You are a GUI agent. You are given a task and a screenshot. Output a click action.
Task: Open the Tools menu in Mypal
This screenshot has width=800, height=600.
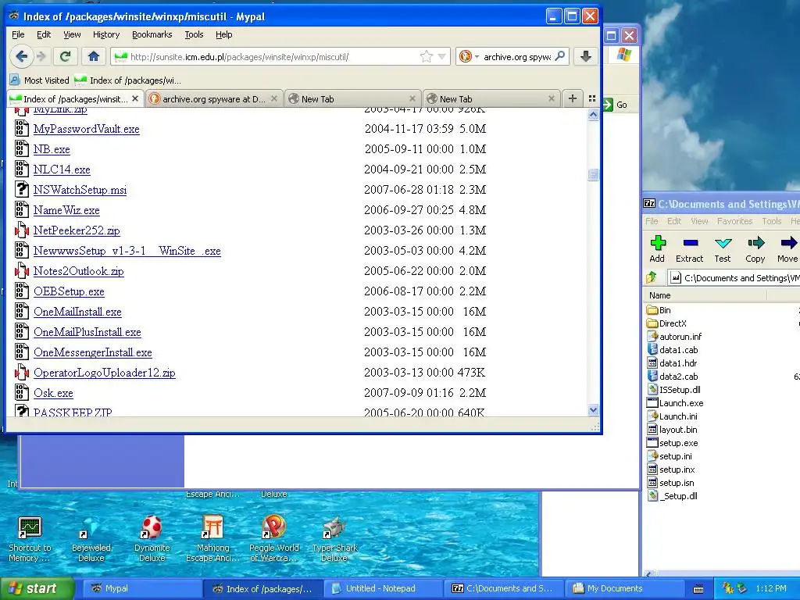(194, 34)
